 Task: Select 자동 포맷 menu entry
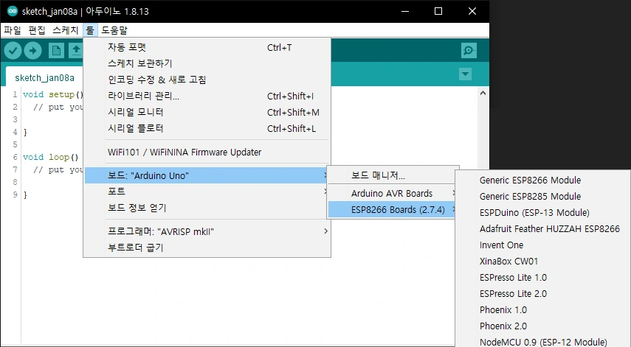click(207, 47)
